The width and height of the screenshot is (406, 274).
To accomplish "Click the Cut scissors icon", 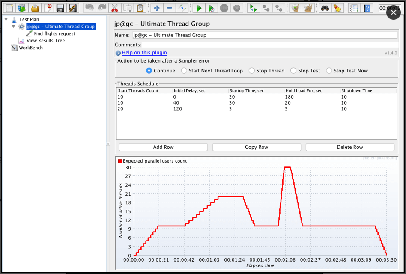I will [114, 8].
